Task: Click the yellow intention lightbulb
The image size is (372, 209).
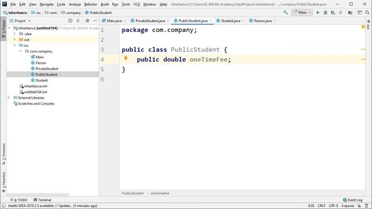Action: 126,58
